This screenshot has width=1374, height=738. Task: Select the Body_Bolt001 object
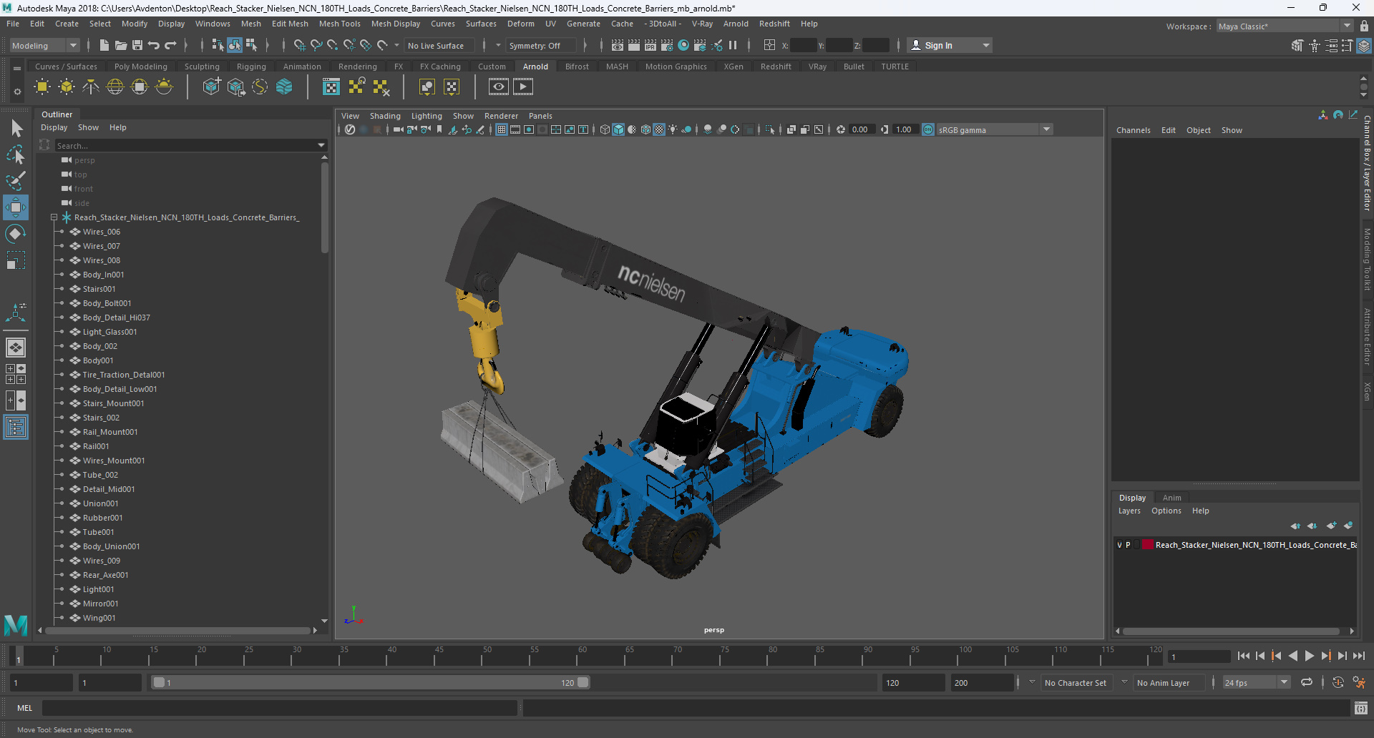pos(107,303)
